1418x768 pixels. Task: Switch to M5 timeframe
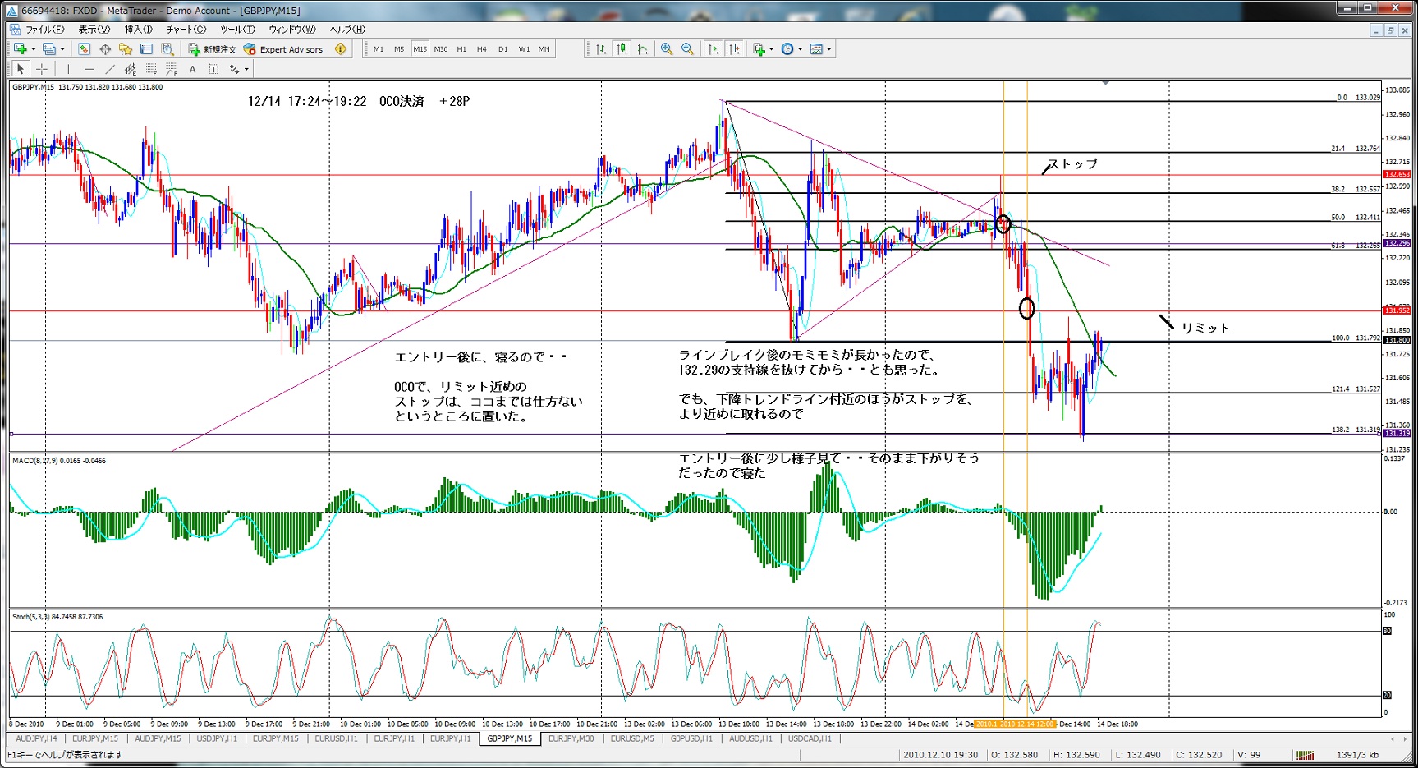pyautogui.click(x=399, y=49)
